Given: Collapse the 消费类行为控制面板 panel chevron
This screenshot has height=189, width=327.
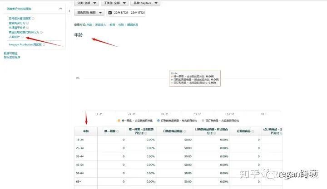Looking at the screenshot, I should [60, 9].
